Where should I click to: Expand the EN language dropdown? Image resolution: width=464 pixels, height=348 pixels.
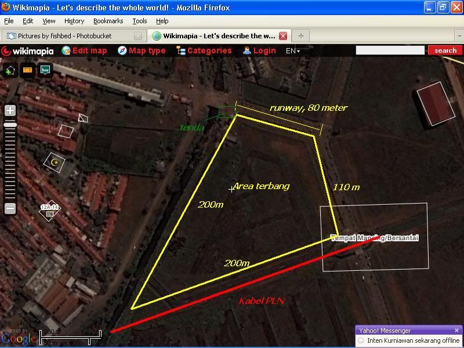tap(293, 51)
